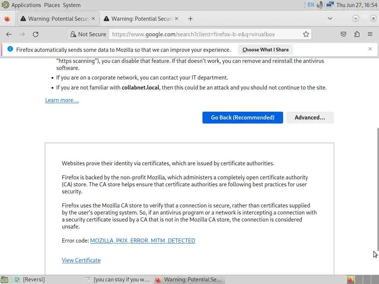The image size is (379, 284).
Task: Close the second Warning tab
Action: pos(177,18)
